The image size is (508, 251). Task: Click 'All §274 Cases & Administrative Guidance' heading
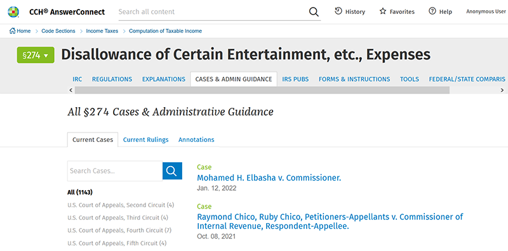click(x=170, y=112)
